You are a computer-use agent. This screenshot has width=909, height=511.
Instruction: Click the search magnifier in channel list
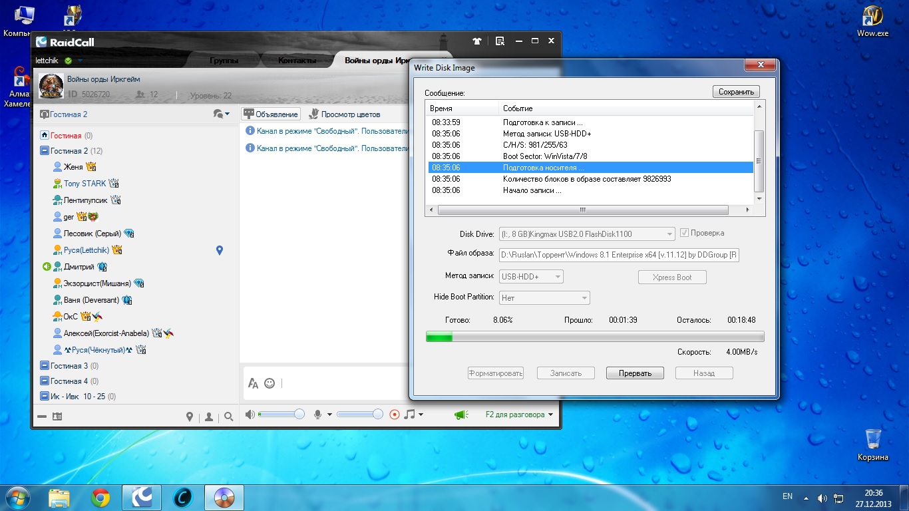point(229,417)
